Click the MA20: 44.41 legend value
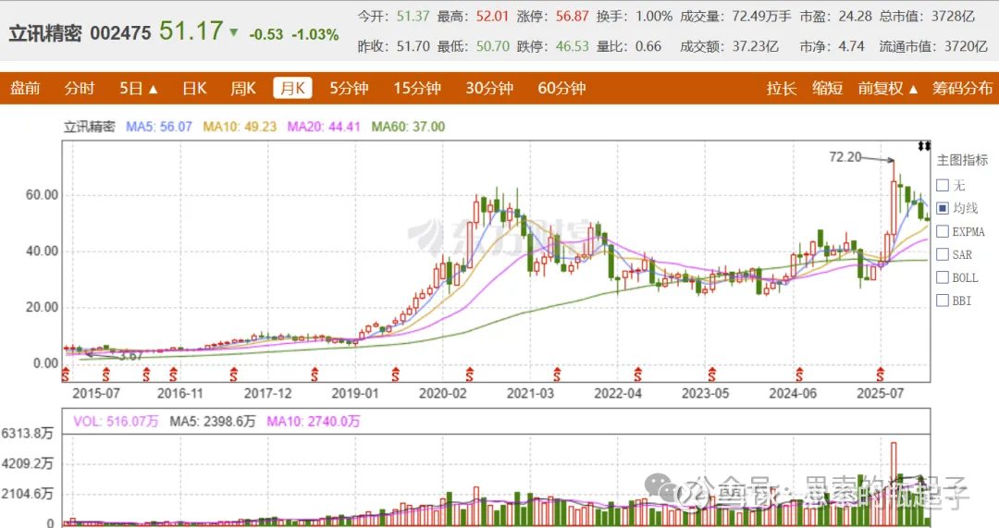The width and height of the screenshot is (999, 528). point(324,127)
